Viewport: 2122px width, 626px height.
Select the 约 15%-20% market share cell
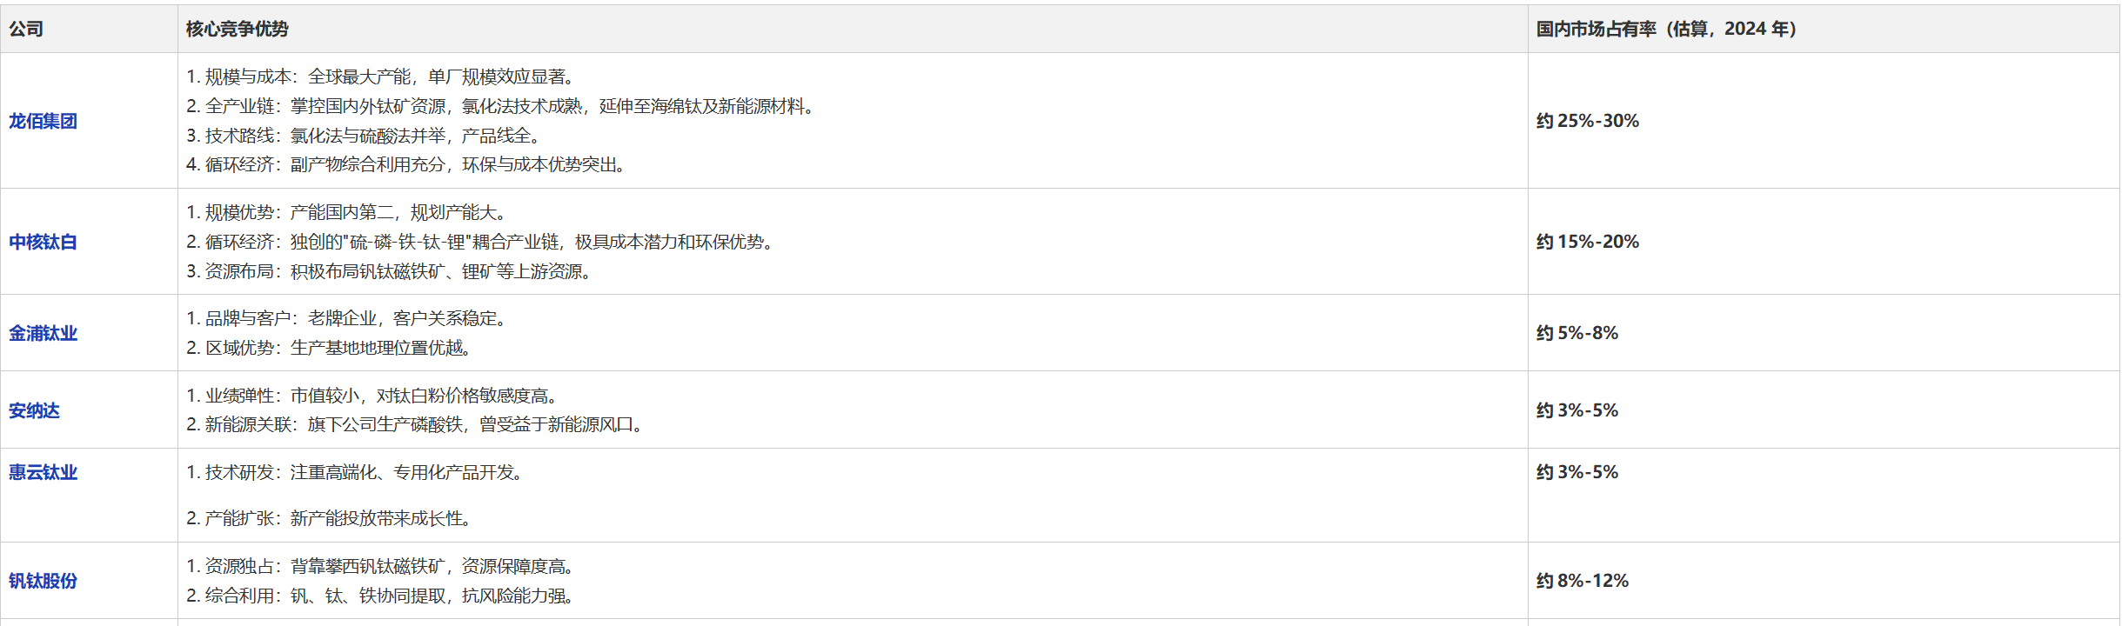[1587, 242]
